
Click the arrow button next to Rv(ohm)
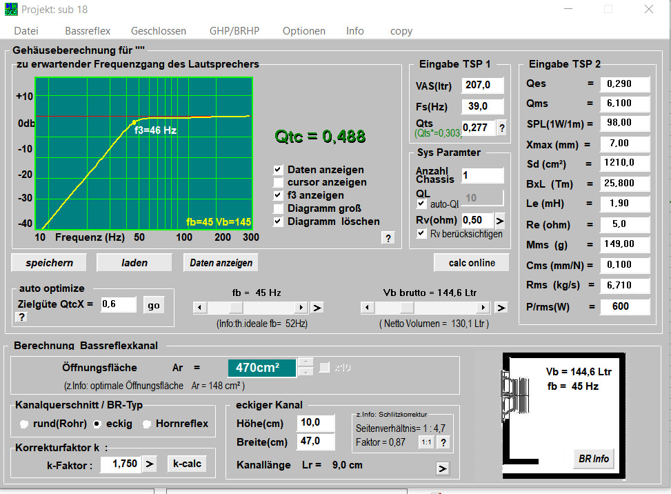coord(500,221)
